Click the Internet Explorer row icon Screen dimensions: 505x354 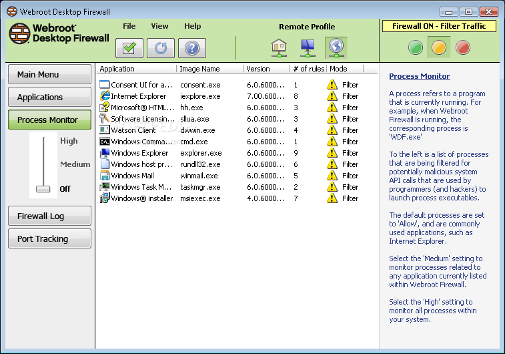(105, 96)
